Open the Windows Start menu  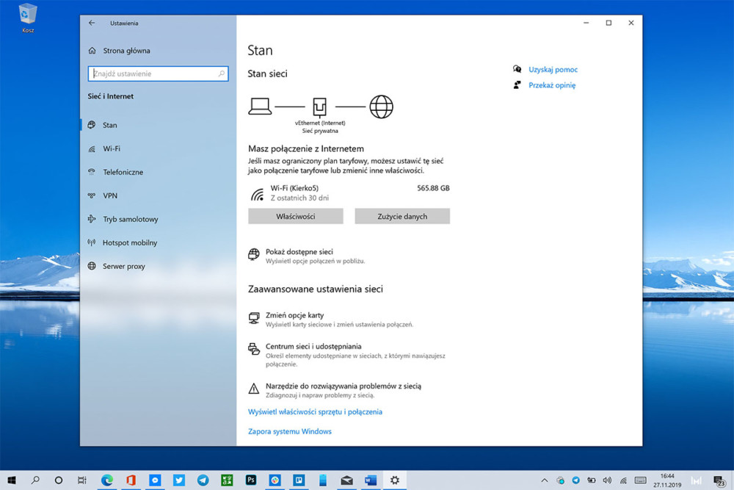coord(12,480)
